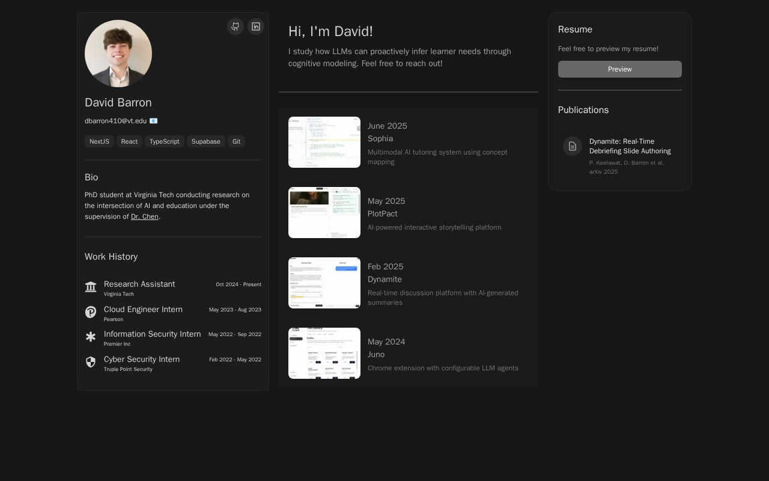
Task: Preview the resume
Action: pyautogui.click(x=620, y=69)
